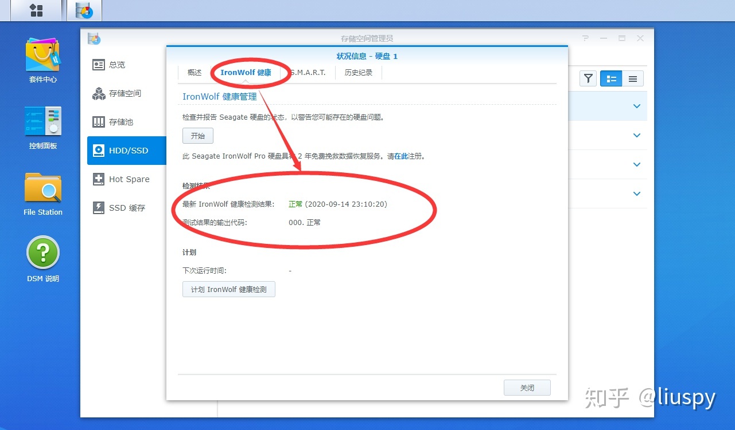This screenshot has width=735, height=430.
Task: Click Storage Manager title bar app icon
Action: (x=94, y=38)
